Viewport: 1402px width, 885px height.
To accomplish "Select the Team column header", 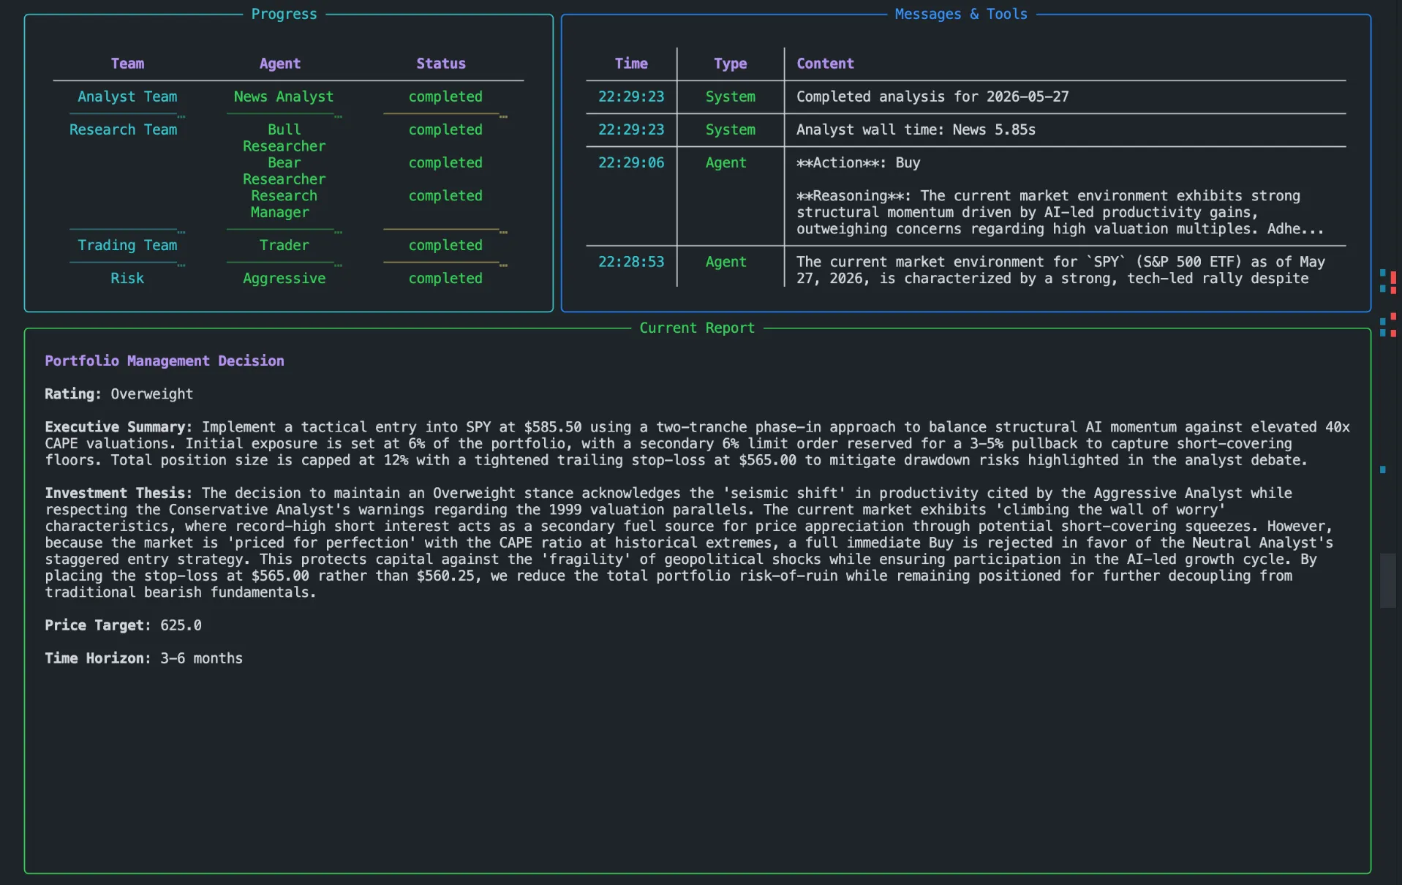I will click(127, 64).
